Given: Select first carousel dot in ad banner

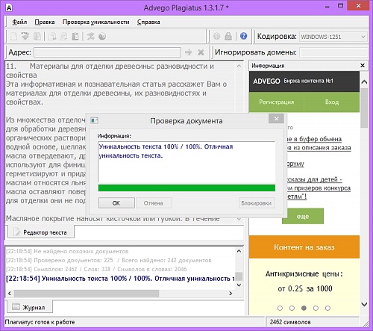Looking at the screenshot, I should 280,309.
